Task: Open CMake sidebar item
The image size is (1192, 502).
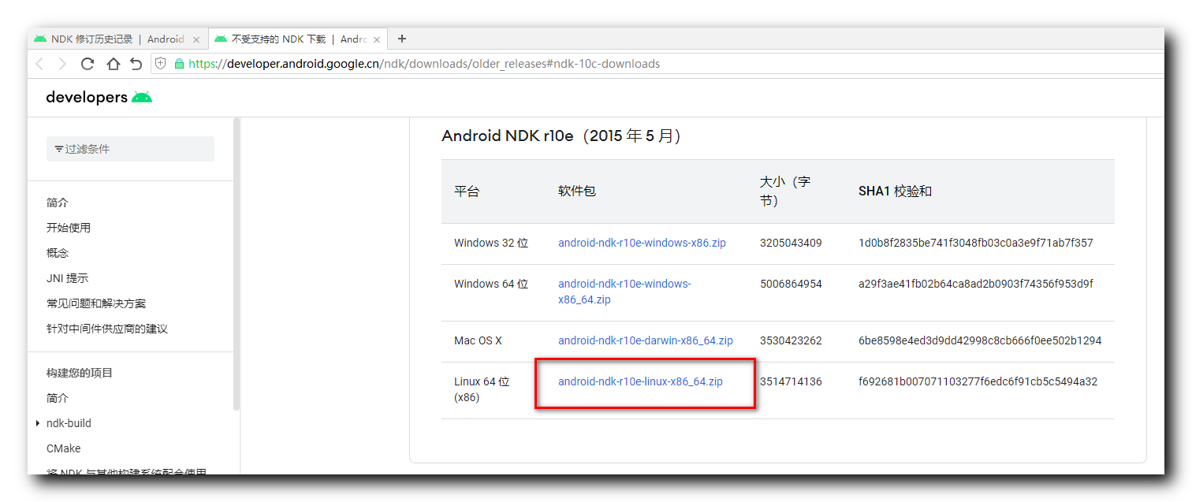Action: pos(63,448)
